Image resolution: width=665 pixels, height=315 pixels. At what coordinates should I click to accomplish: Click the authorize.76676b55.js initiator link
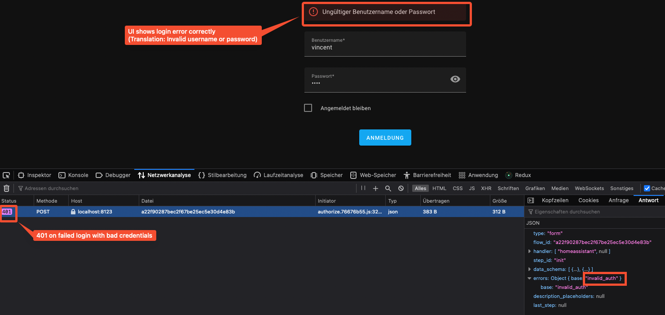[350, 212]
